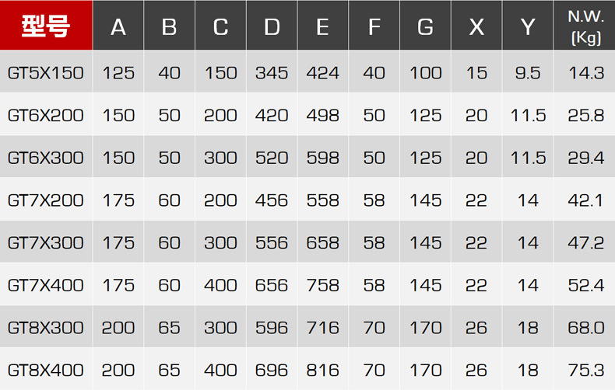Image resolution: width=615 pixels, height=390 pixels.
Task: Select the column A header
Action: click(x=118, y=27)
